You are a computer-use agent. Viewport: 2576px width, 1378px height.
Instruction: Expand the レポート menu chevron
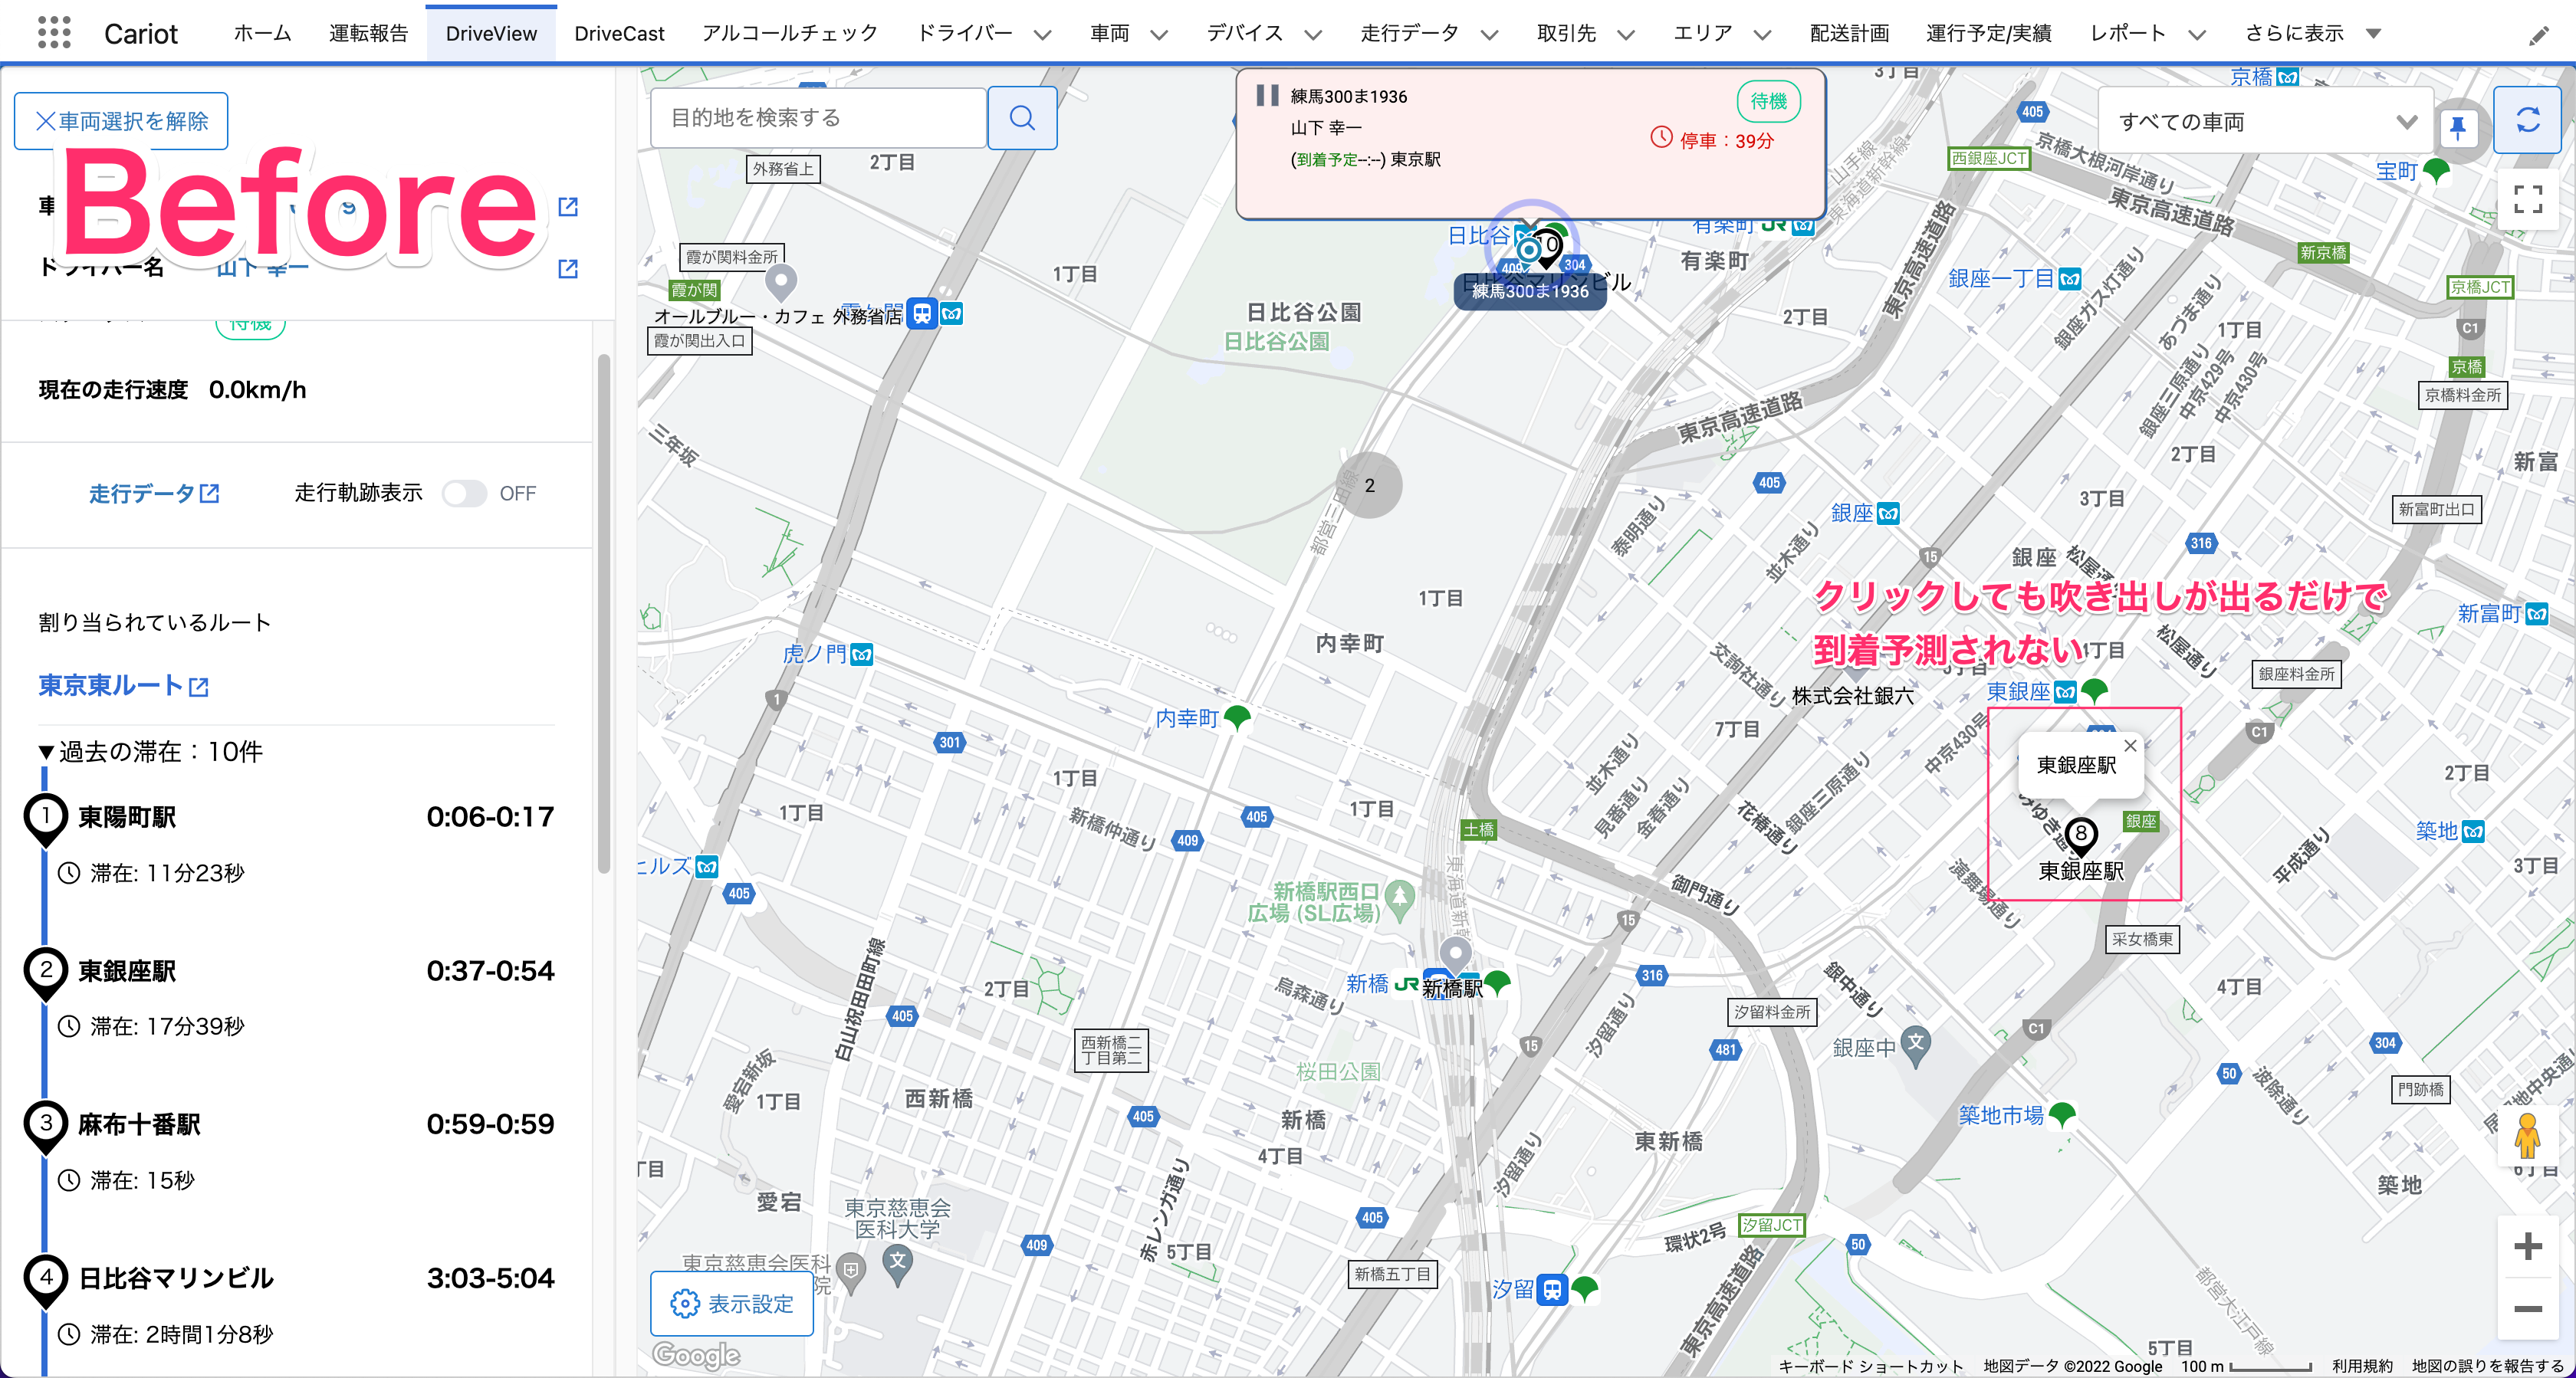2196,35
